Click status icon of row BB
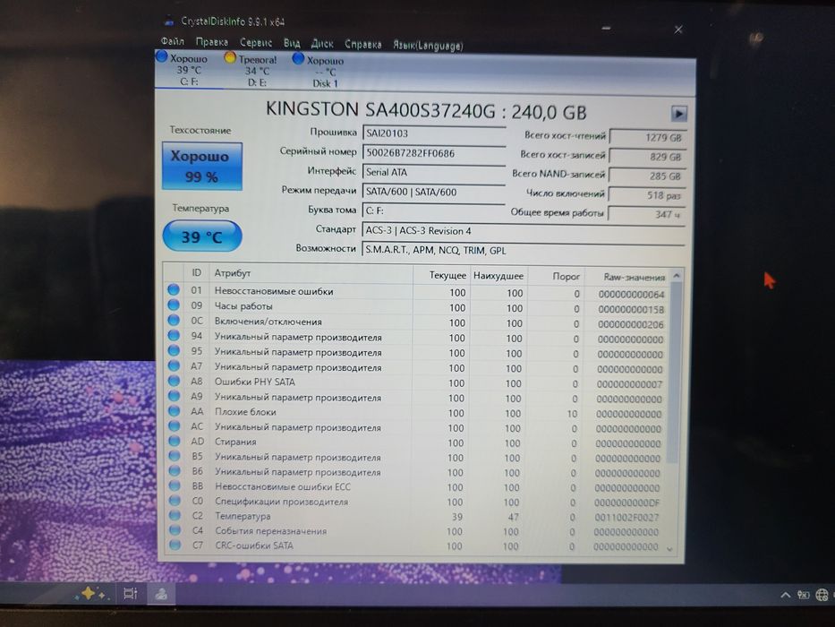This screenshot has height=627, width=835. point(175,485)
